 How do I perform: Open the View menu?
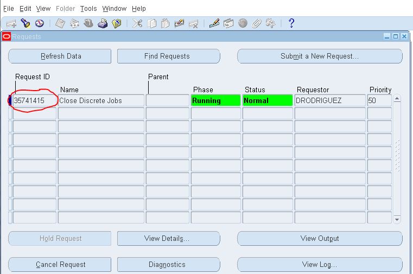click(x=43, y=9)
